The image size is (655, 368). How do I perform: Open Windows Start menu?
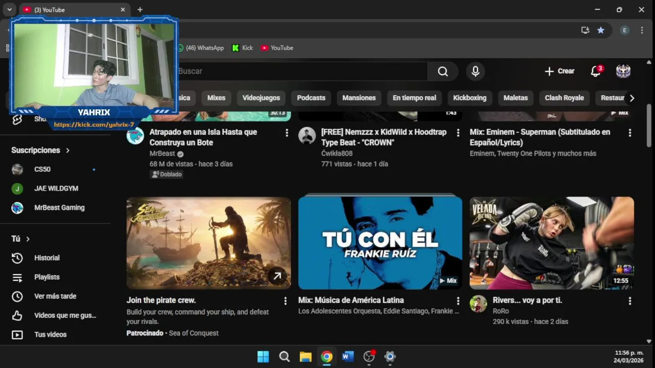(x=263, y=357)
